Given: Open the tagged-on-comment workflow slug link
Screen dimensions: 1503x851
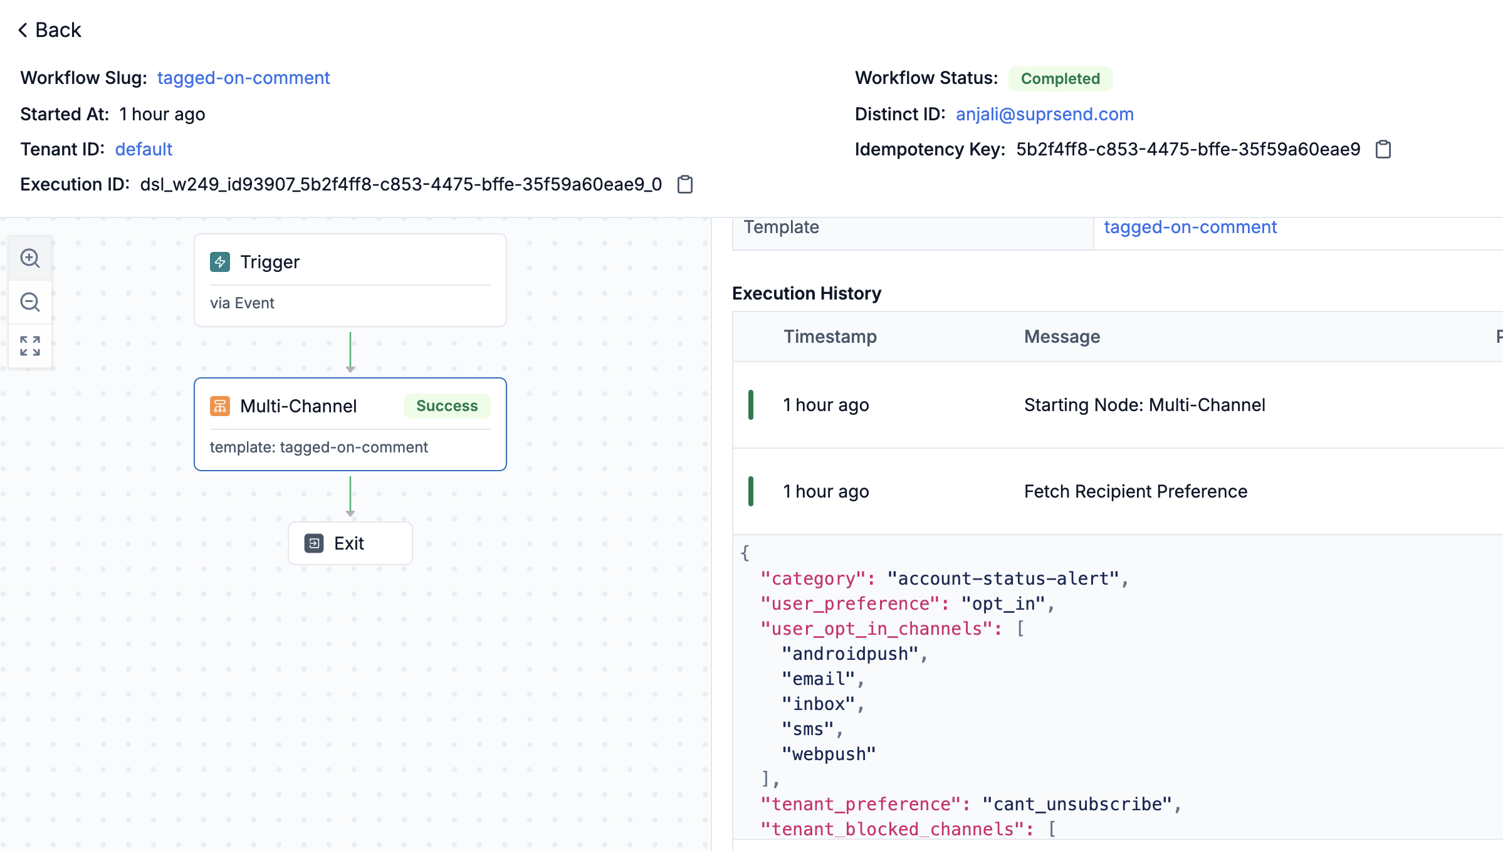Looking at the screenshot, I should 243,78.
